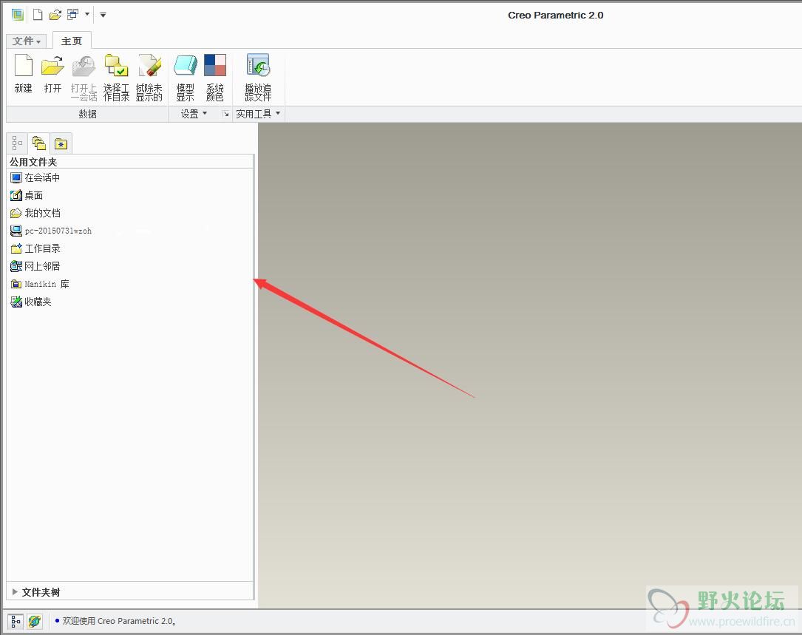802x635 pixels.
Task: Open windows dropdown arrow in quick access
Action: coord(87,14)
